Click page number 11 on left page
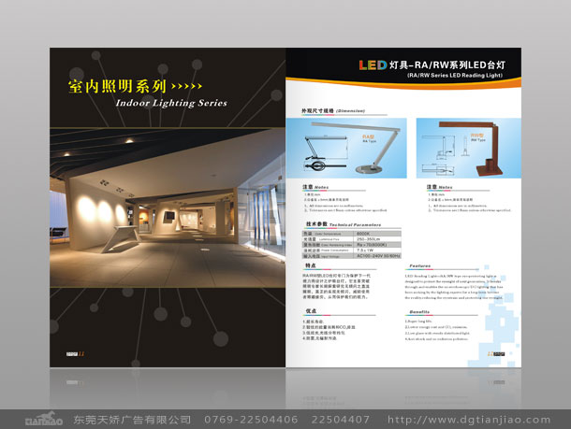This screenshot has height=429, width=571. tap(81, 353)
